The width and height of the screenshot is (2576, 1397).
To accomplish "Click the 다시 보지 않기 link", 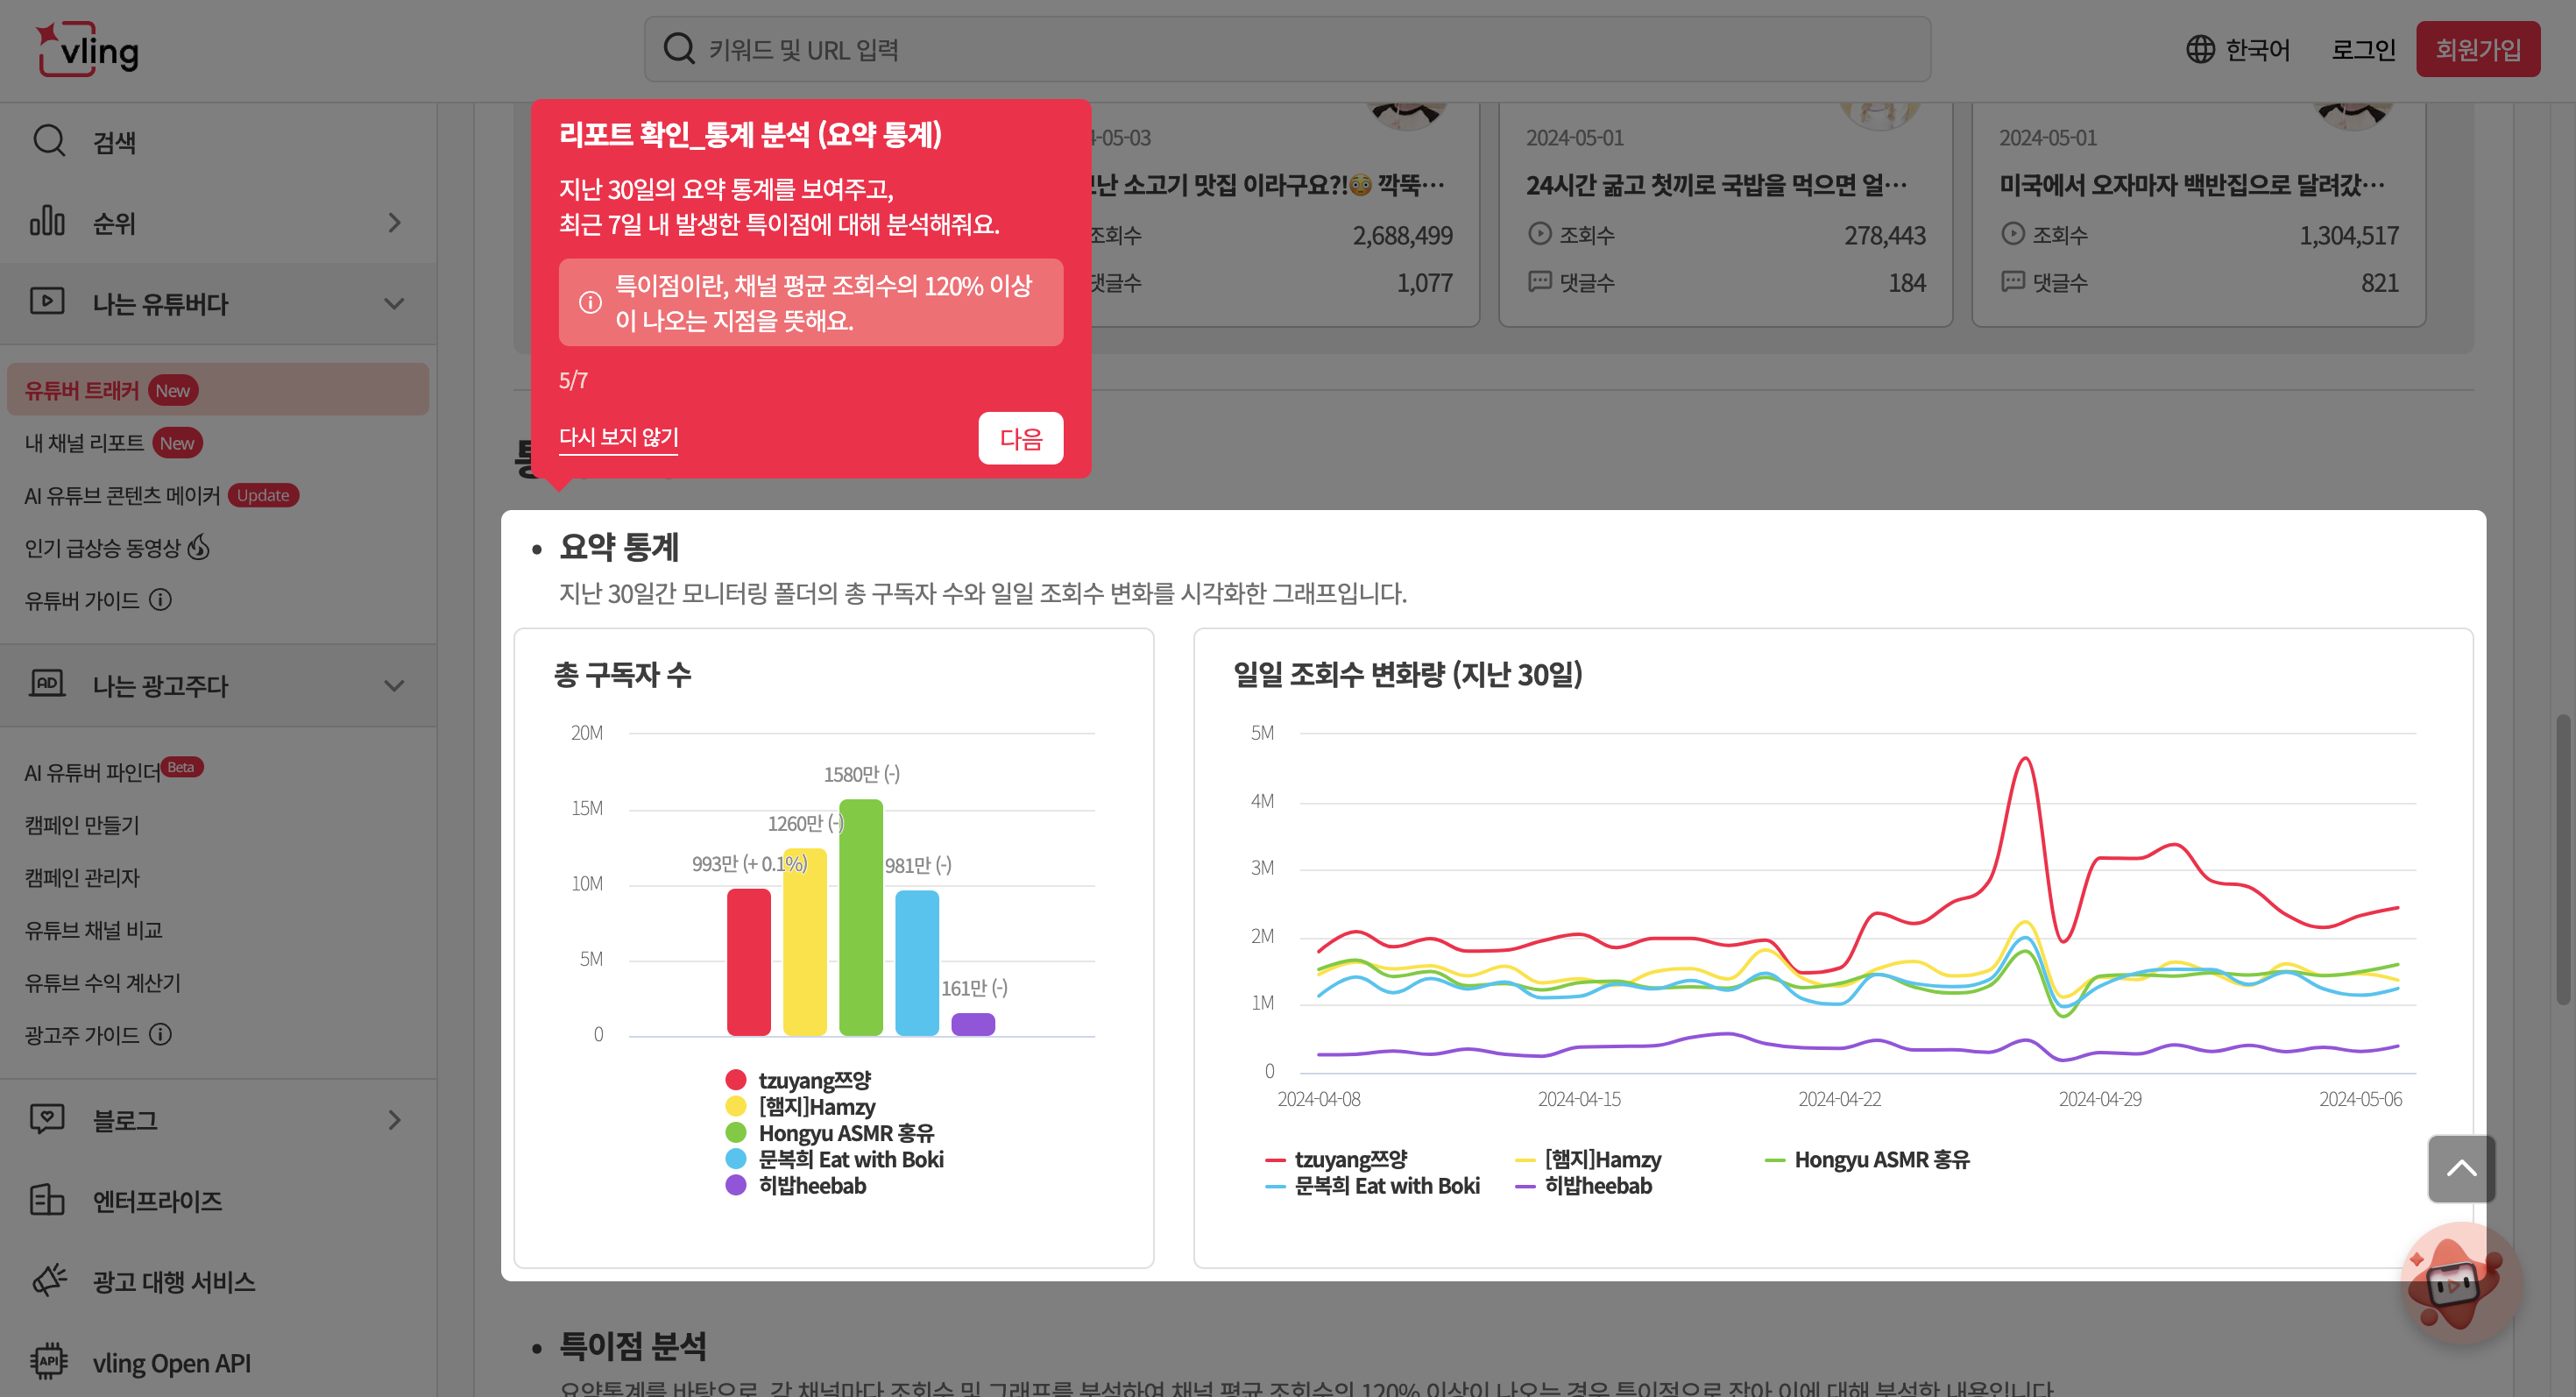I will point(618,437).
